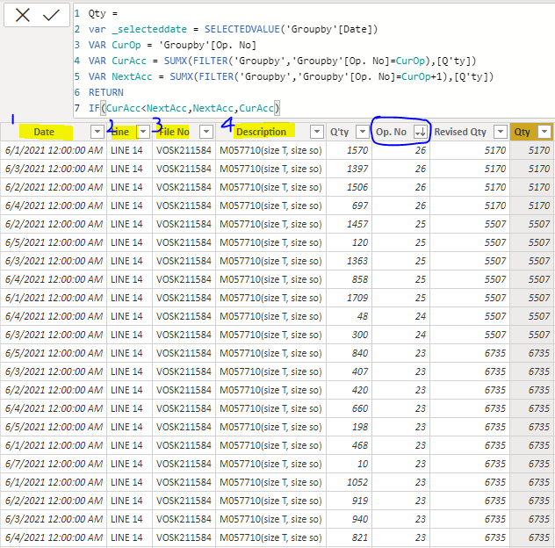This screenshot has height=548, width=555.
Task: Click File No cell in Q'ty 10 row
Action: click(184, 464)
